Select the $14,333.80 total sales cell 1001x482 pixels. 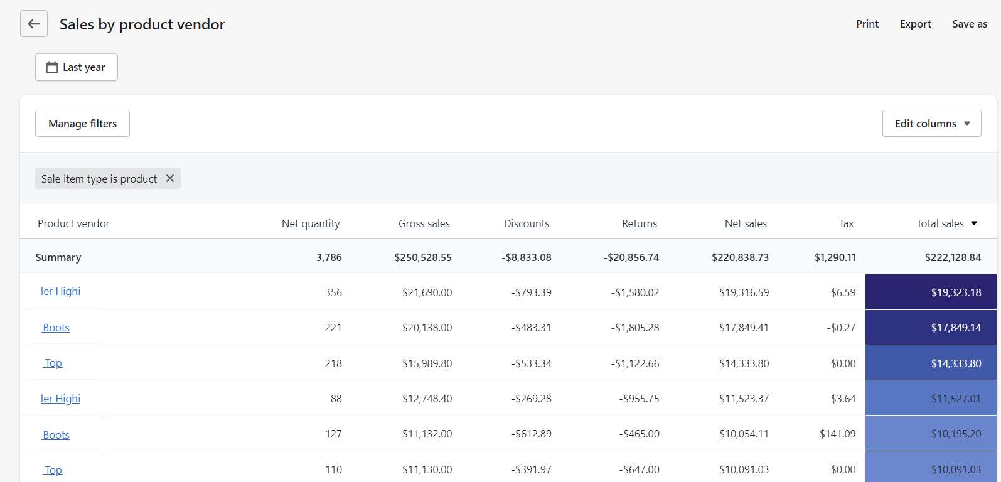click(931, 363)
